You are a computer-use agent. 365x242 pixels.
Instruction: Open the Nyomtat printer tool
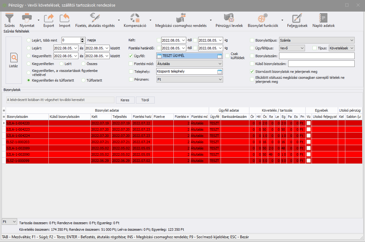coord(27,18)
